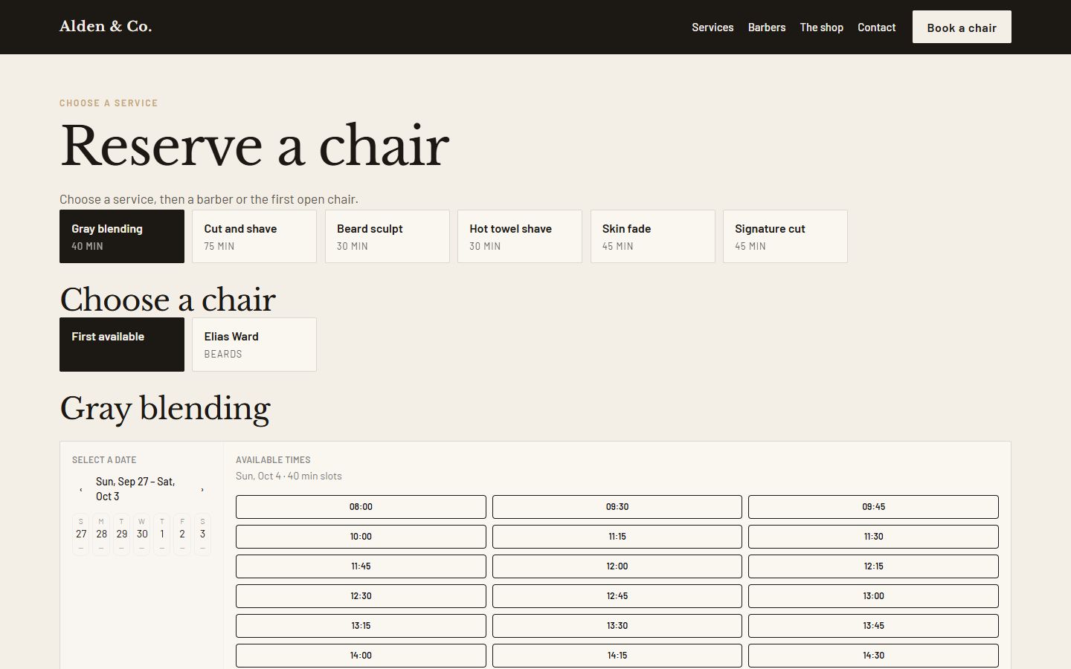Reserve the 12:30 time slot
The height and width of the screenshot is (669, 1071).
(x=361, y=596)
